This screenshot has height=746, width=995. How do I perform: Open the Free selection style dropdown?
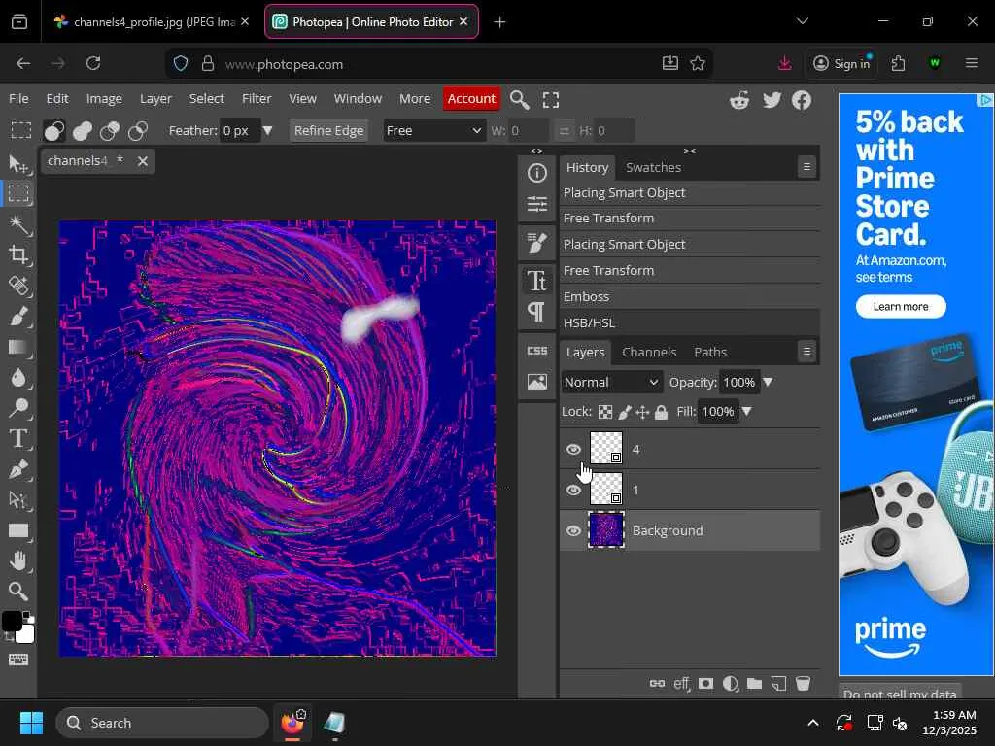pos(433,130)
